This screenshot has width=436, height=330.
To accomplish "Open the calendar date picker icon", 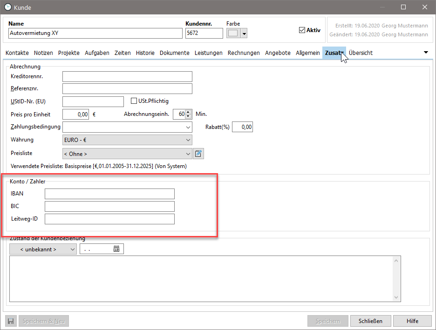I will coord(116,249).
